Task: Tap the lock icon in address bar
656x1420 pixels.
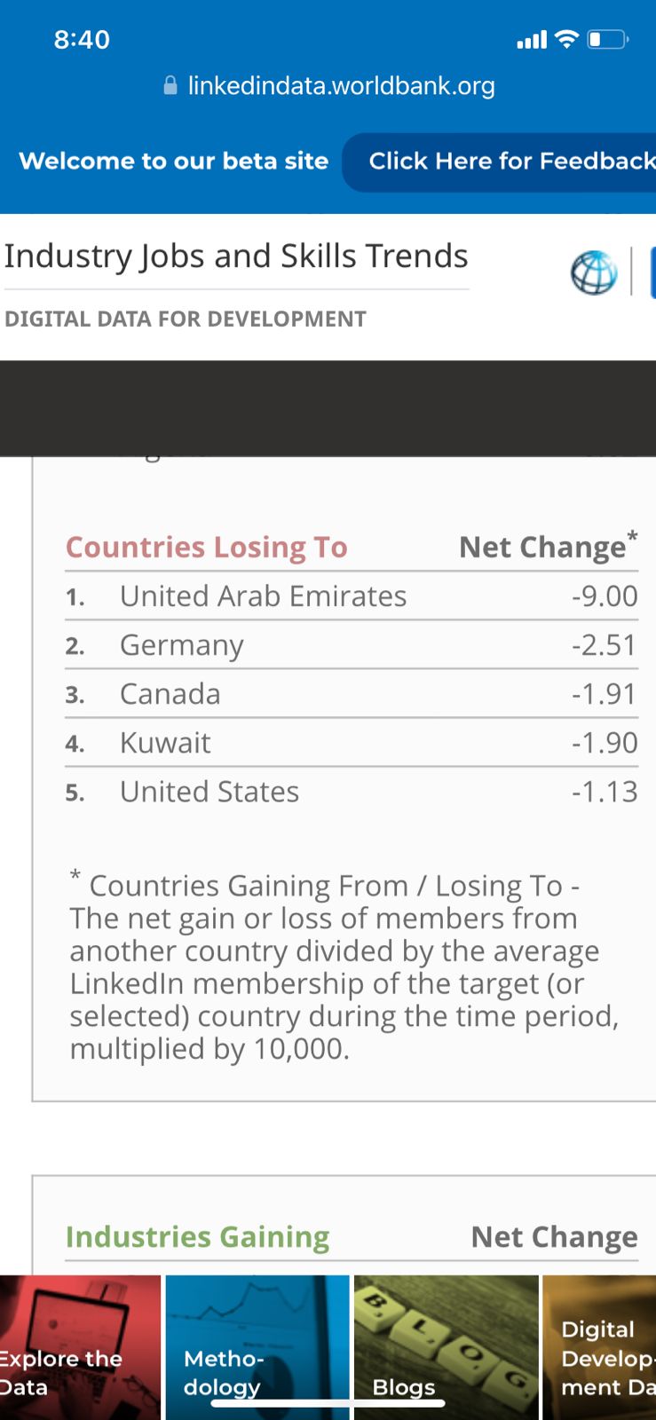Action: point(170,86)
